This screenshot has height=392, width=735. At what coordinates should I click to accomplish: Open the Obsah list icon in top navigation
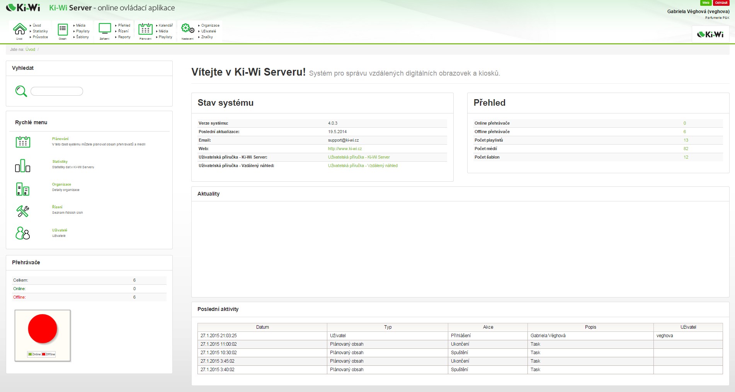(x=63, y=29)
